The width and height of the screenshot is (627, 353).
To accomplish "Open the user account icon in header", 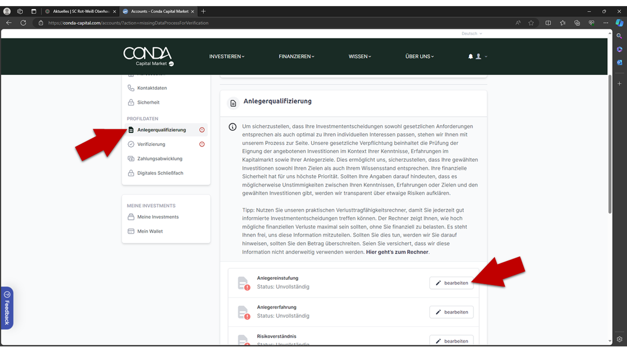I will (478, 56).
